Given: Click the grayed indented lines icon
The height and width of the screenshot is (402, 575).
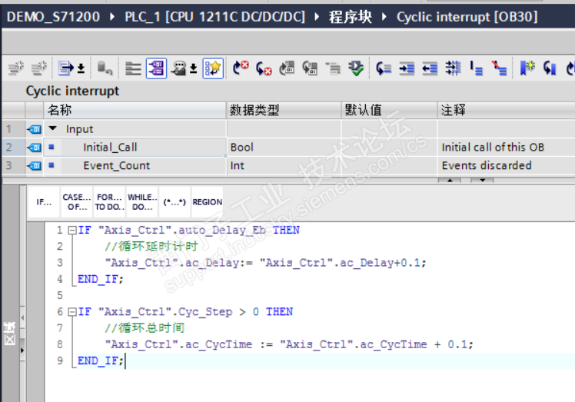Looking at the screenshot, I should click(333, 68).
